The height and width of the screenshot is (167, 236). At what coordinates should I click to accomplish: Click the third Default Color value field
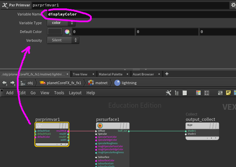pos(218,32)
